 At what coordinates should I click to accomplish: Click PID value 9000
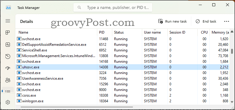pyautogui.click(x=103, y=90)
